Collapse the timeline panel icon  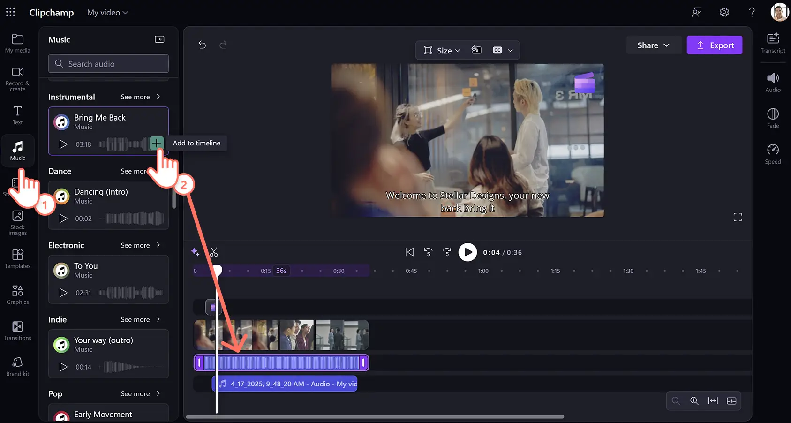point(731,401)
